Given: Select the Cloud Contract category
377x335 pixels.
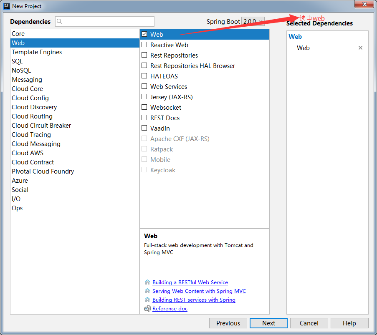Looking at the screenshot, I should (75, 162).
